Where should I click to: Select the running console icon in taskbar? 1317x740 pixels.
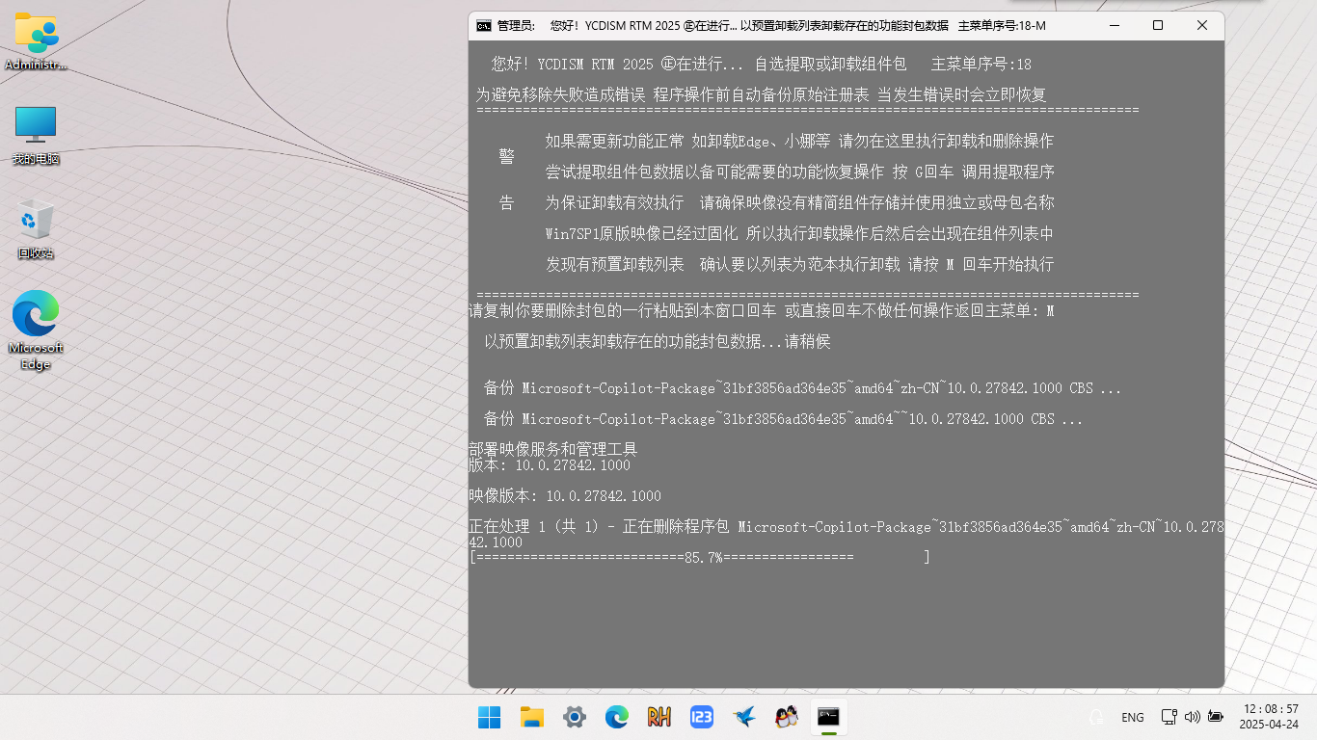coord(828,717)
